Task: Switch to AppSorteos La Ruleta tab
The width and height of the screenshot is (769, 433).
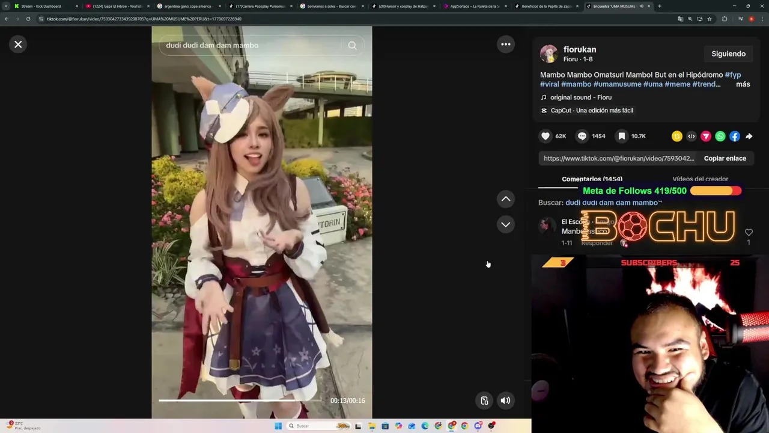Action: (x=475, y=6)
